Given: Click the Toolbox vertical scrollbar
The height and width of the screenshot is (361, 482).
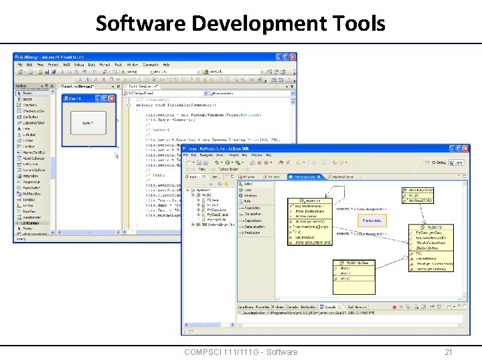Looking at the screenshot, I should click(x=52, y=162).
